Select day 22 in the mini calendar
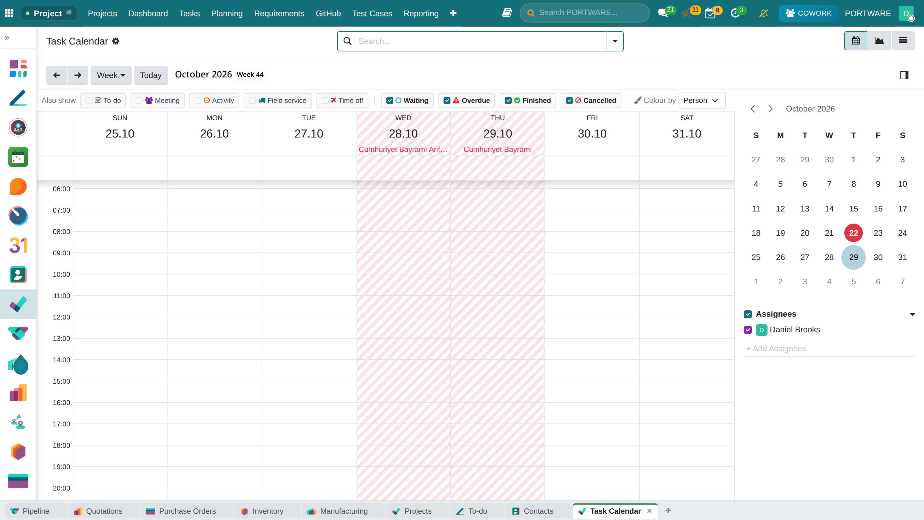Viewport: 924px width, 520px height. click(x=853, y=233)
